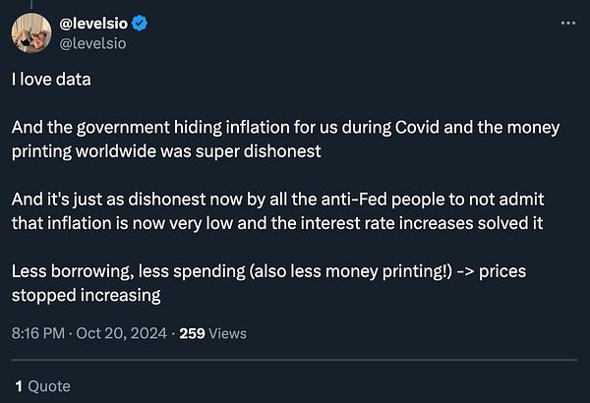The height and width of the screenshot is (403, 590).
Task: Click the quote count number 1
Action: coord(17,386)
